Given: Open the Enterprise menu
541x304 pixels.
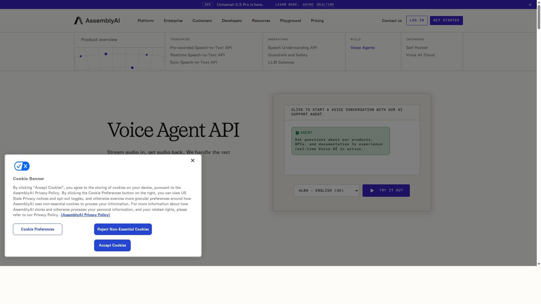Looking at the screenshot, I should pyautogui.click(x=173, y=21).
